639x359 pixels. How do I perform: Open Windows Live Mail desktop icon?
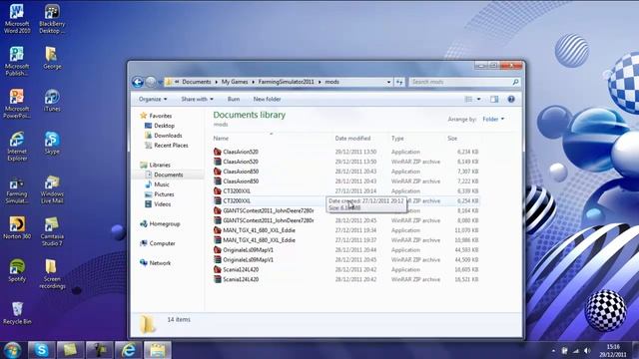[x=52, y=189]
